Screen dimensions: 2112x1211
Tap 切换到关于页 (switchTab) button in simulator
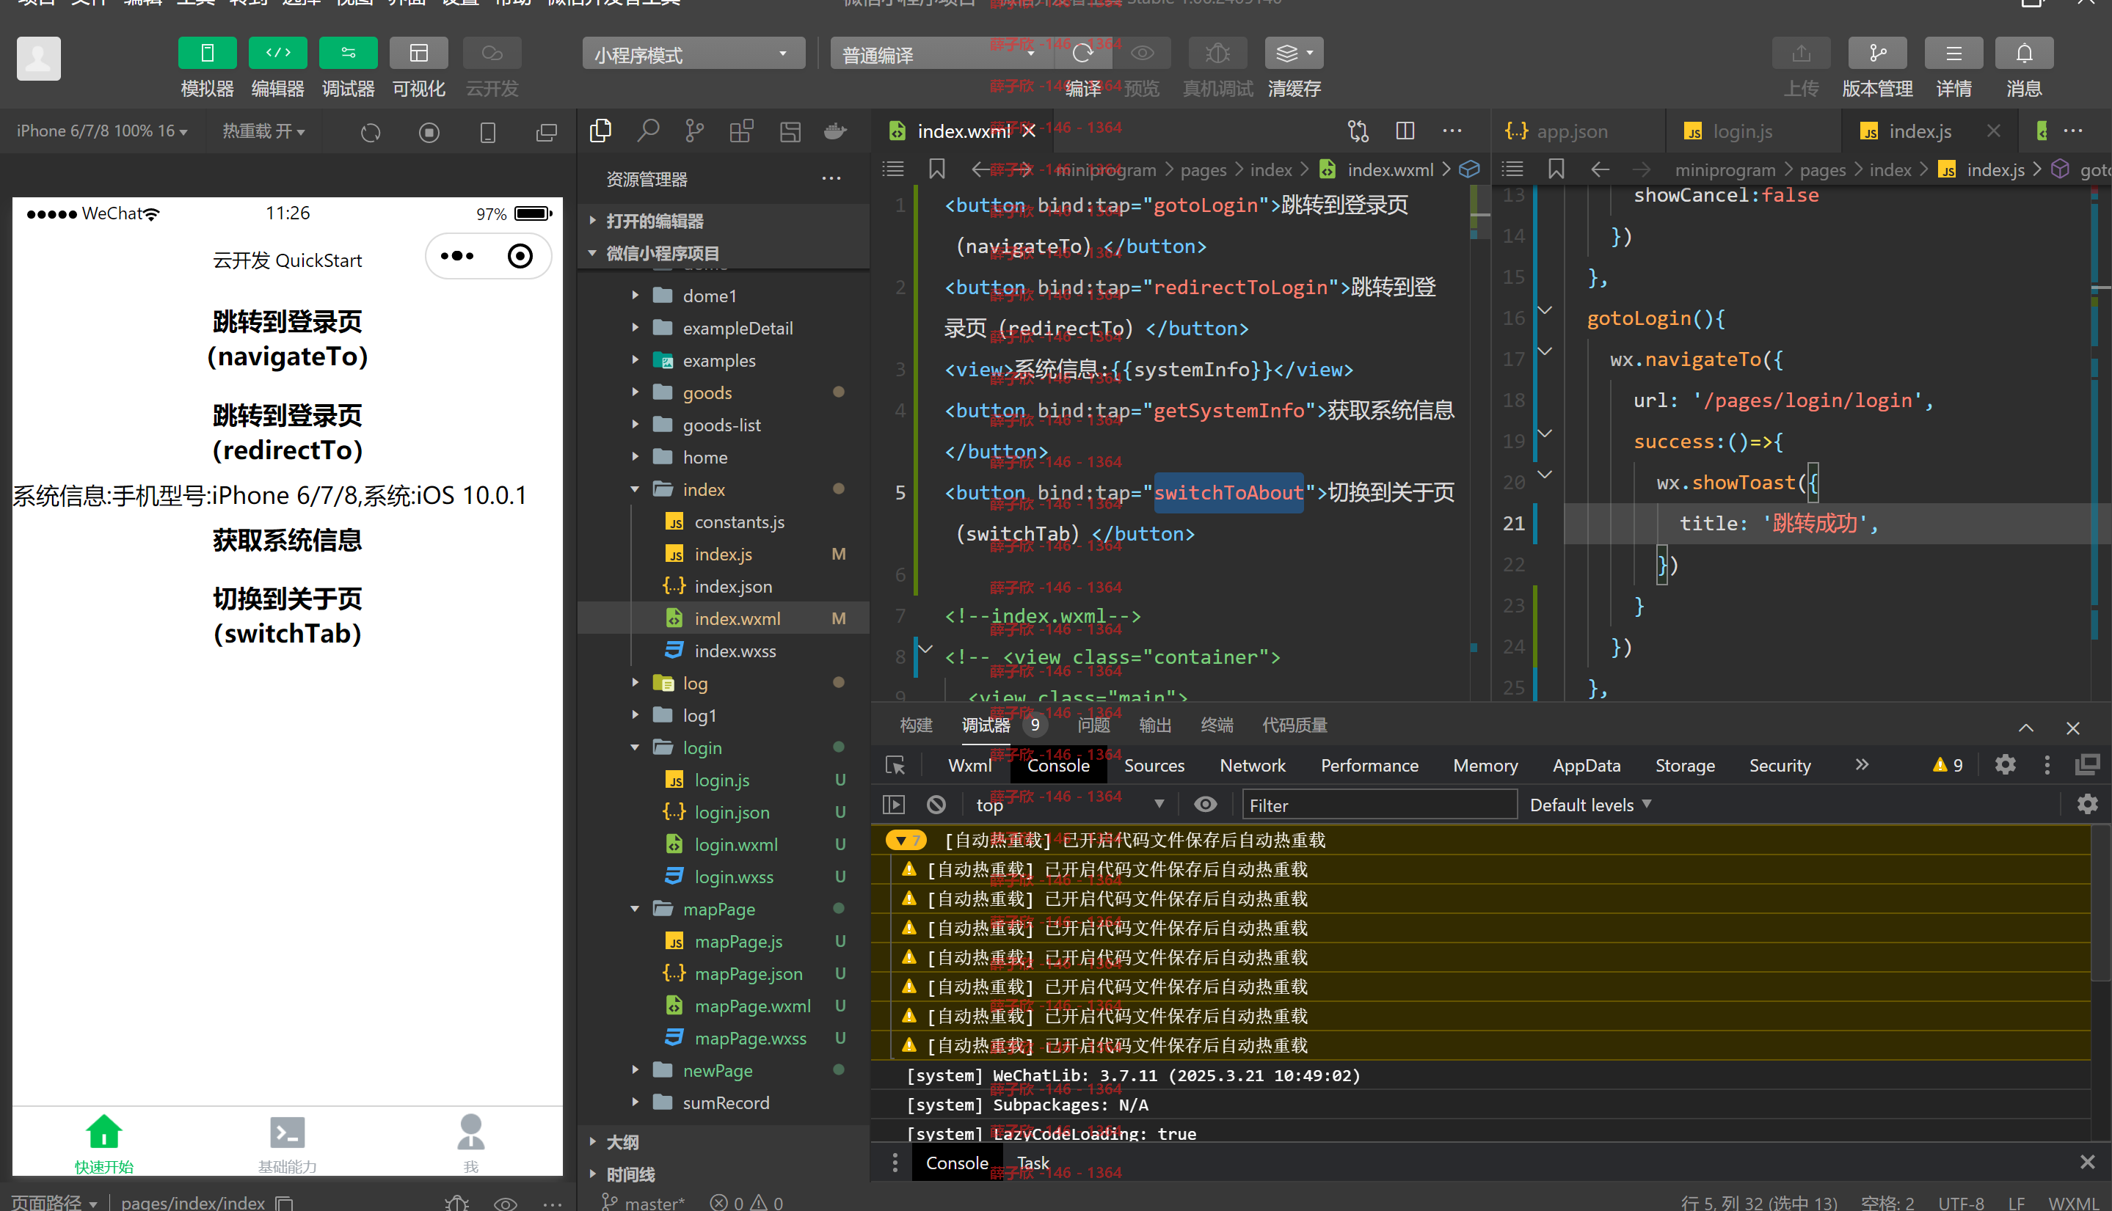287,615
